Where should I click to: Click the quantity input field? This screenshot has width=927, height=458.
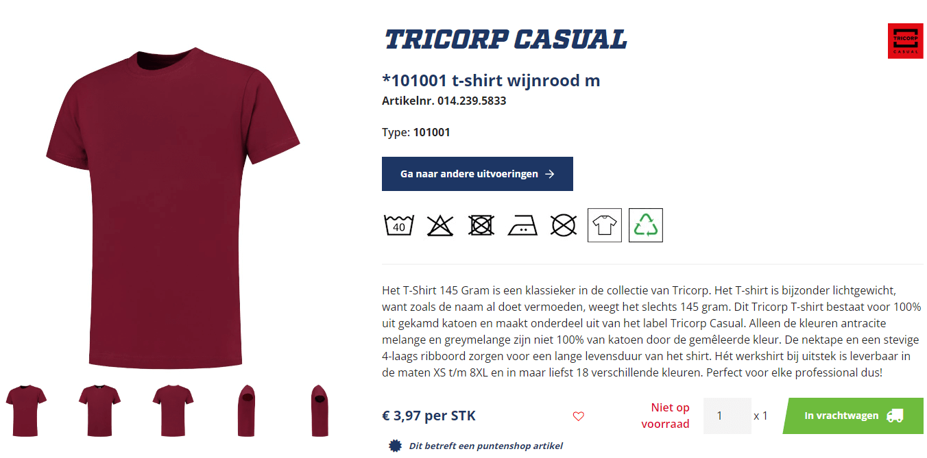point(727,416)
